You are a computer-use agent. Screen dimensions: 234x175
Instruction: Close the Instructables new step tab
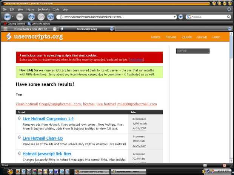(x=54, y=29)
